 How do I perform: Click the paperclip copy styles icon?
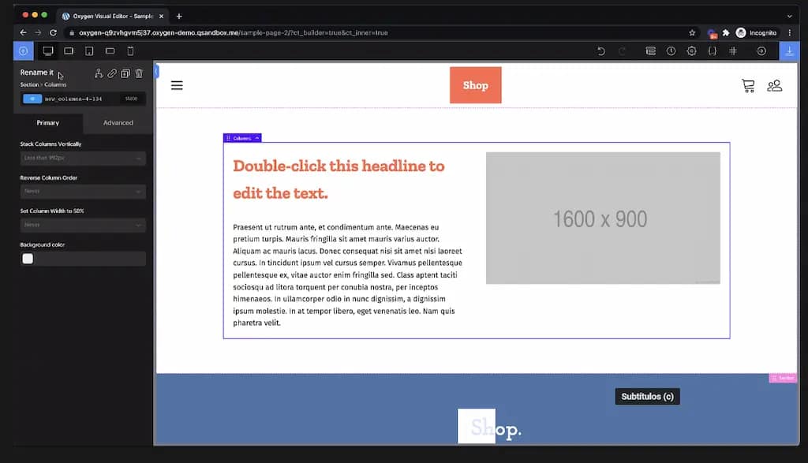click(x=112, y=73)
